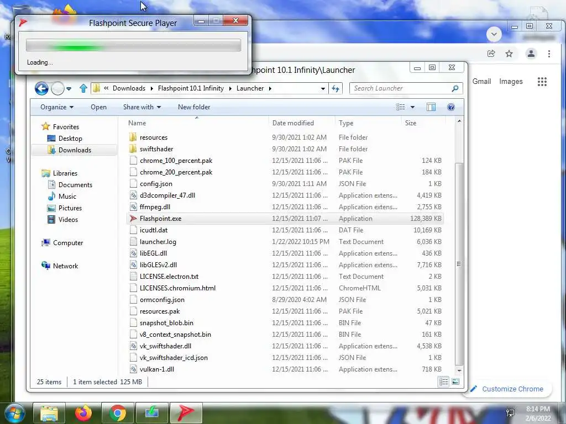Open the recent locations dropdown arrow
This screenshot has height=424, width=566.
point(69,89)
